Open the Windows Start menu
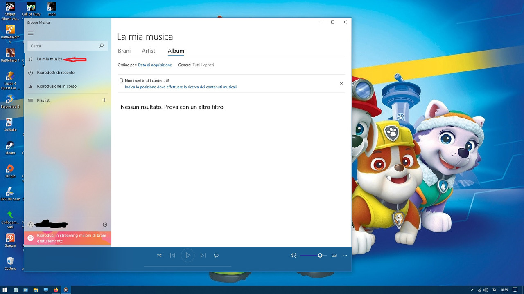The image size is (524, 294). click(5, 290)
